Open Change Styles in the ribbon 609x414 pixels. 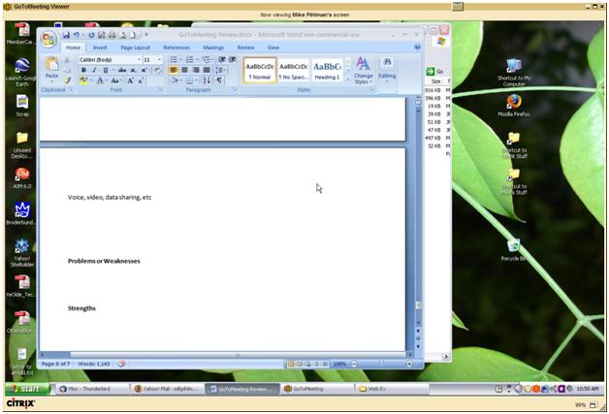pos(363,70)
